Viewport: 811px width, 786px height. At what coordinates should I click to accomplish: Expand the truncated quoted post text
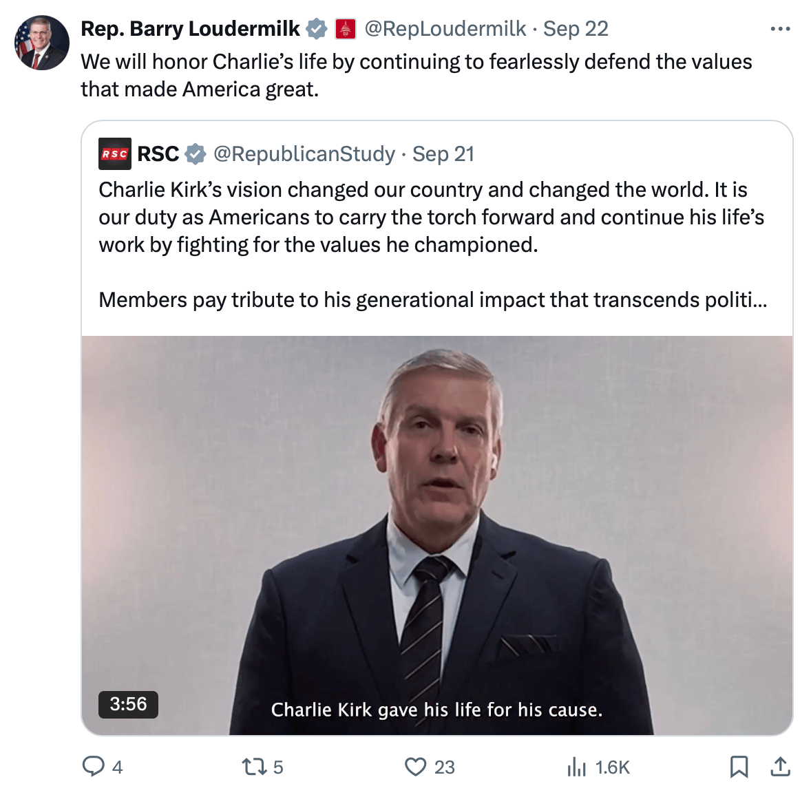432,300
